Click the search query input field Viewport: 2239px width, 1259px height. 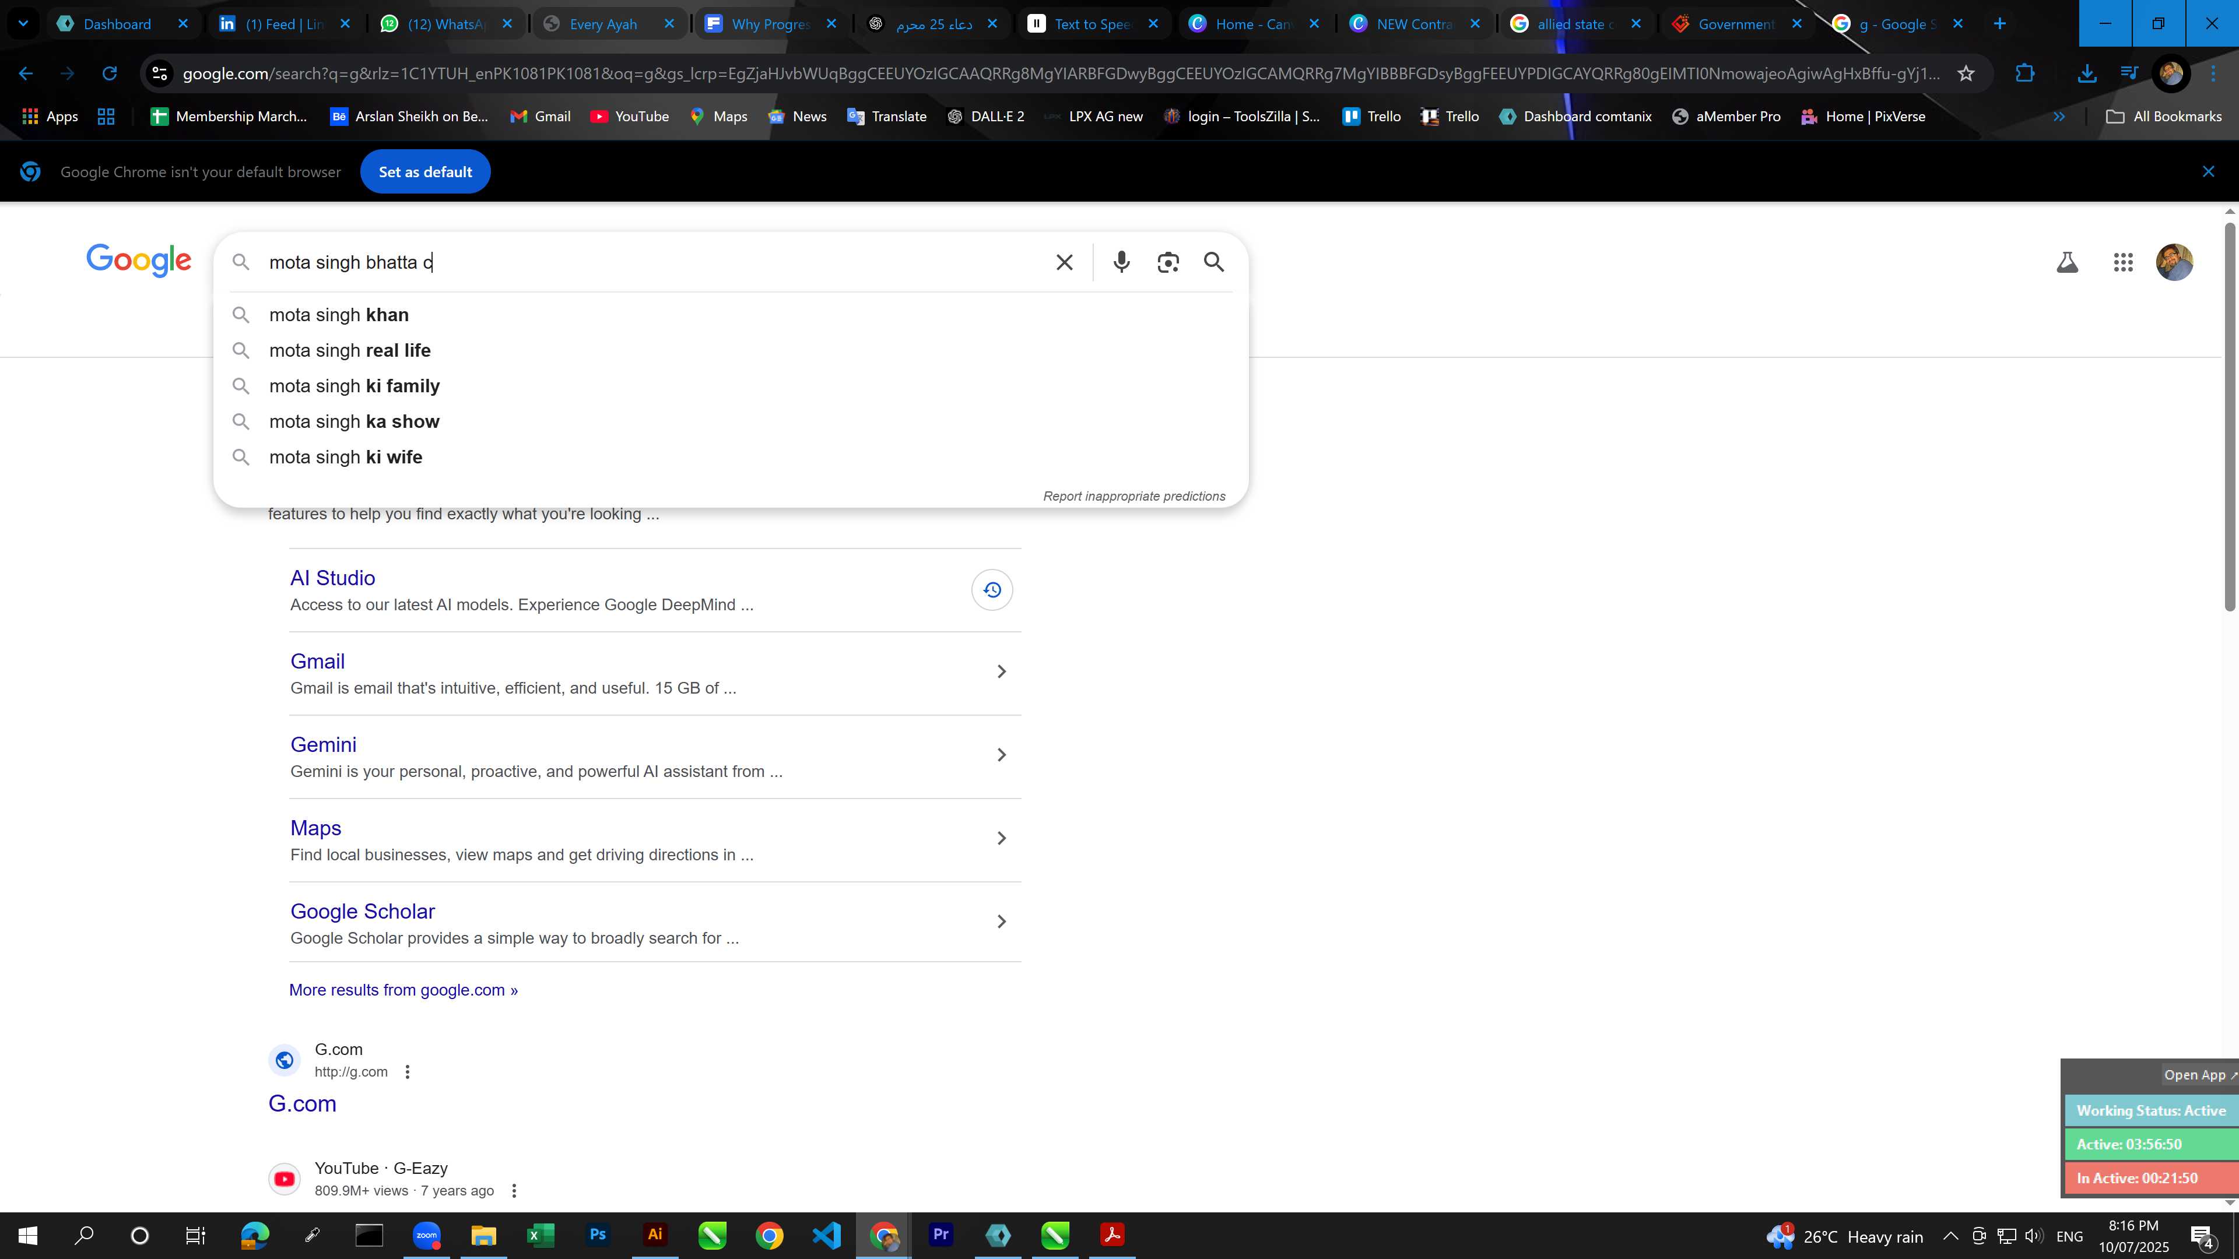click(x=652, y=262)
